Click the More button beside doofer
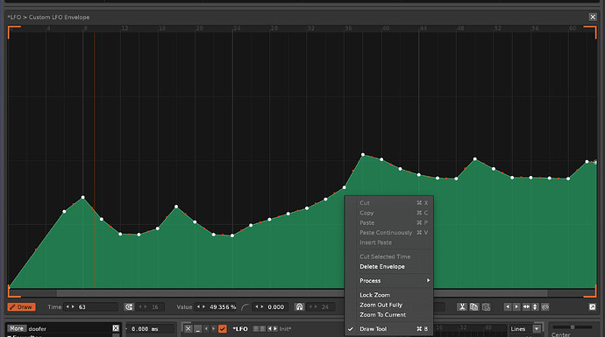Image resolution: width=605 pixels, height=337 pixels. click(x=17, y=328)
